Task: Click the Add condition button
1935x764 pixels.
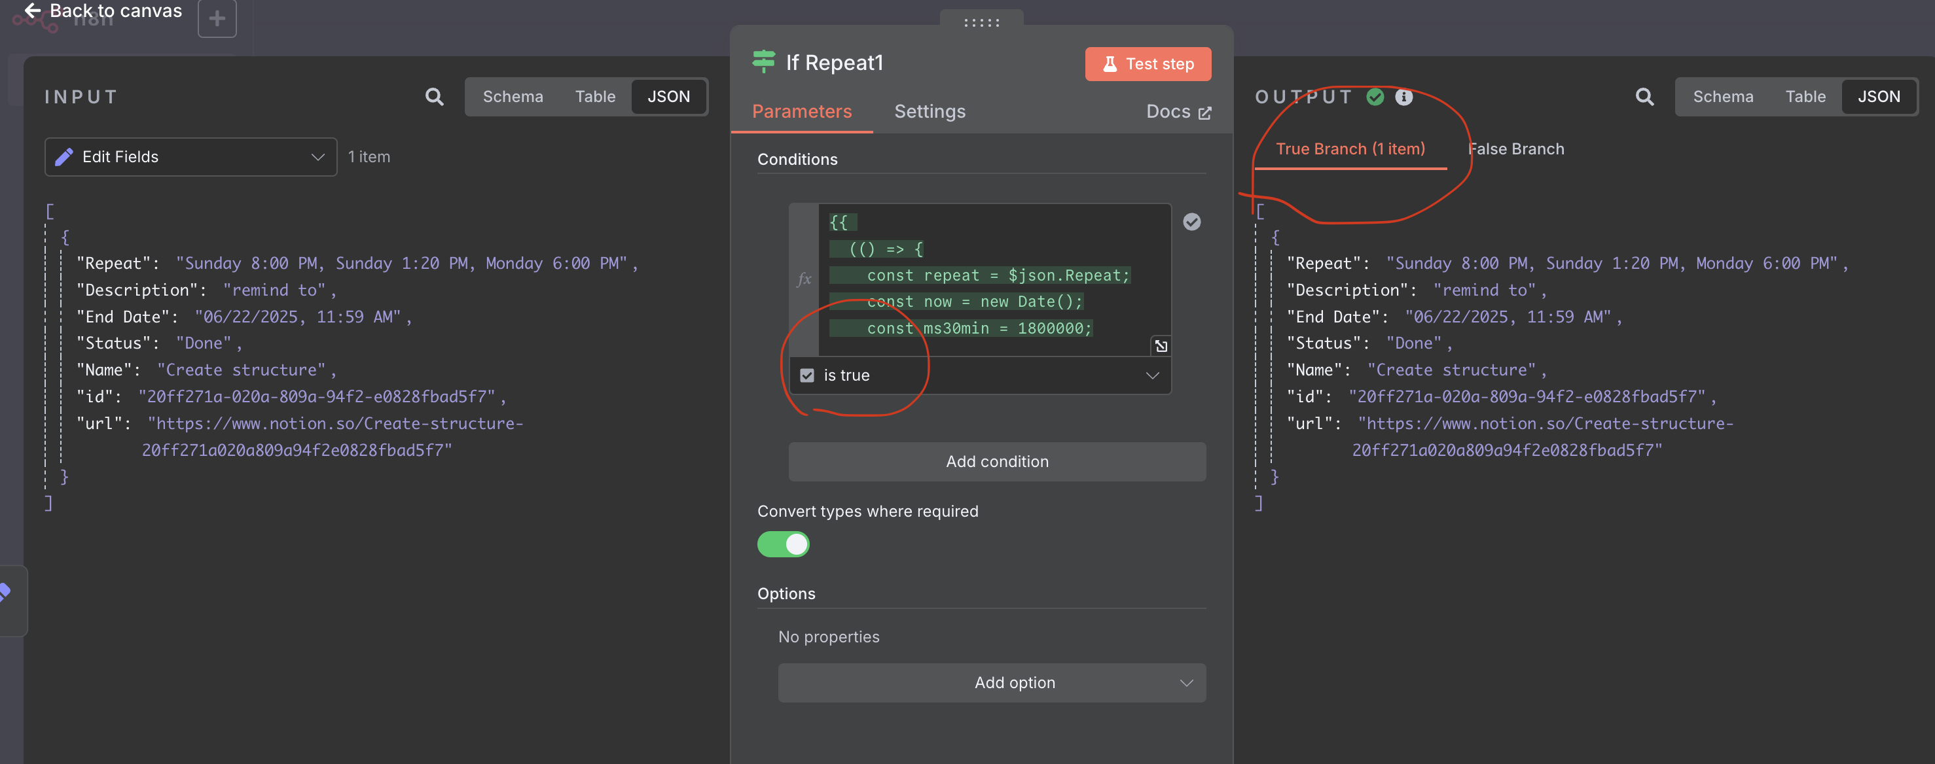Action: click(x=997, y=462)
